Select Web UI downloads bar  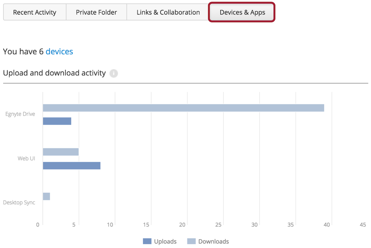coord(61,152)
